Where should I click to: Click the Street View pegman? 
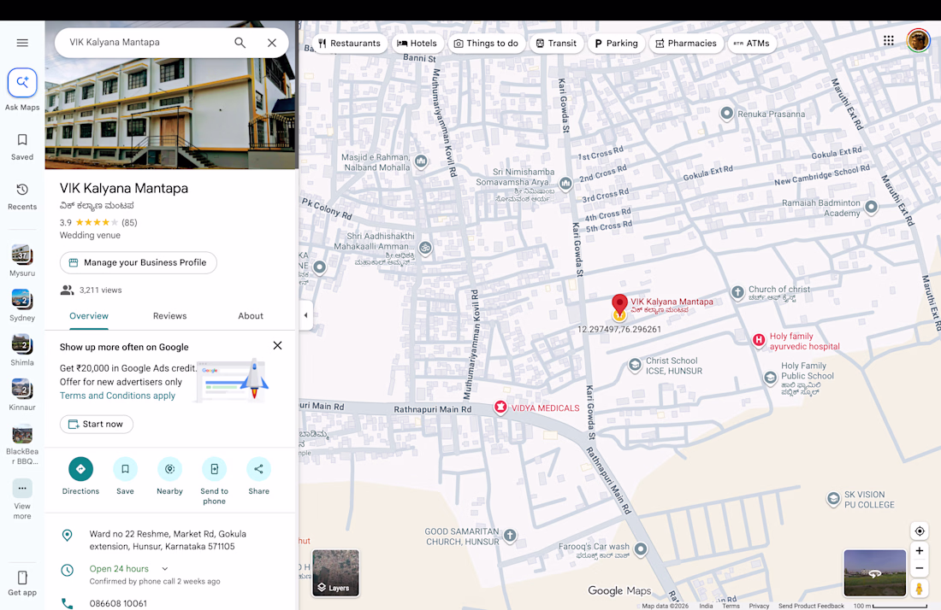pos(920,589)
